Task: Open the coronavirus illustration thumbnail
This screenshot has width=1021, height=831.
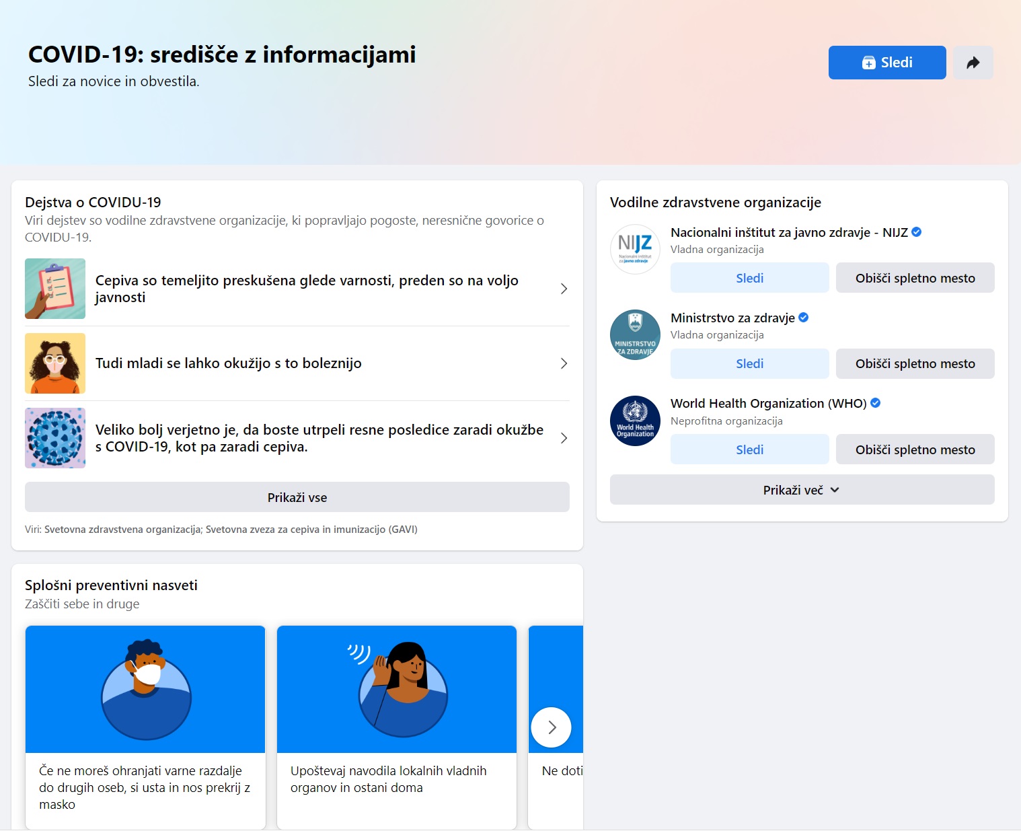Action: [x=55, y=438]
